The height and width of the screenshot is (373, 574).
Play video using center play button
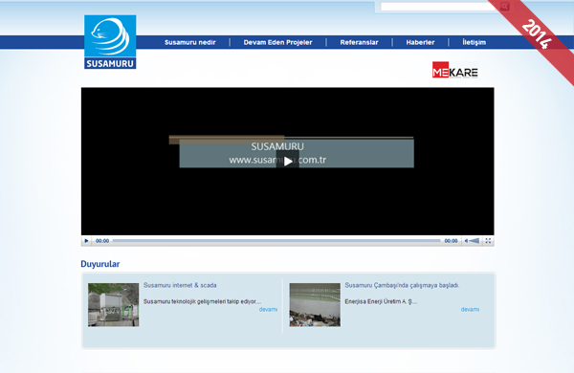[x=288, y=162]
